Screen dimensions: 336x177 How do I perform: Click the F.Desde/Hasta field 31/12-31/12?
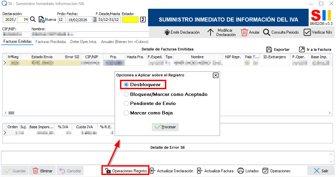(x=109, y=20)
